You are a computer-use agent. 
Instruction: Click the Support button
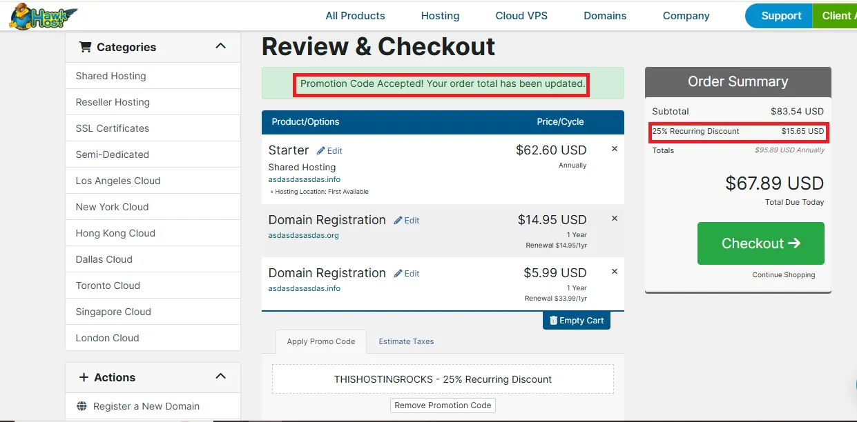click(780, 16)
